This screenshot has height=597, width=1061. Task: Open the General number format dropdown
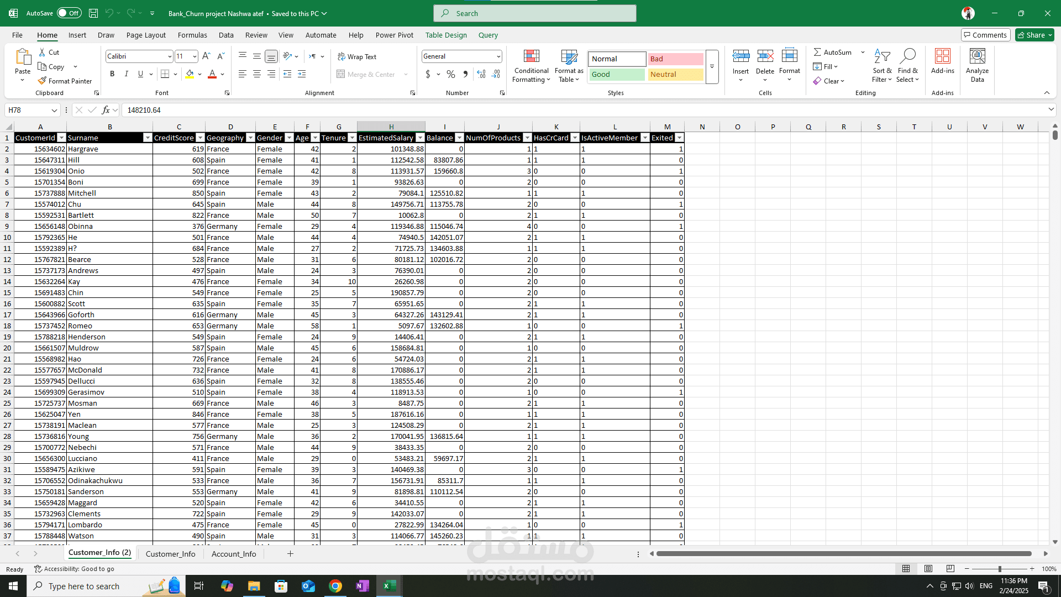pyautogui.click(x=498, y=56)
